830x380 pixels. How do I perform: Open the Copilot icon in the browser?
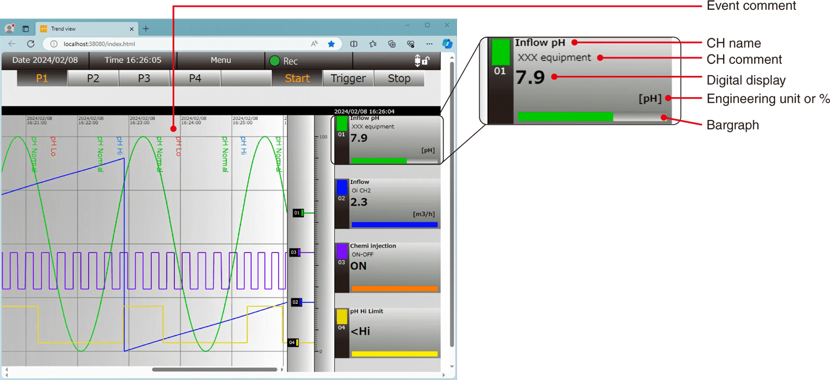click(x=447, y=44)
